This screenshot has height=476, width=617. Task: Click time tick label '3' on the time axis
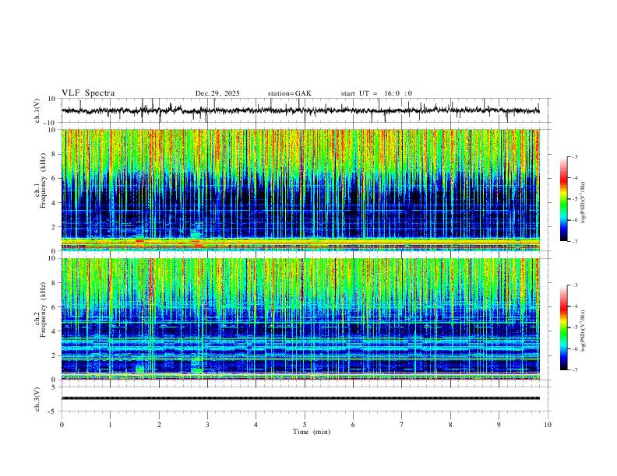click(x=207, y=425)
